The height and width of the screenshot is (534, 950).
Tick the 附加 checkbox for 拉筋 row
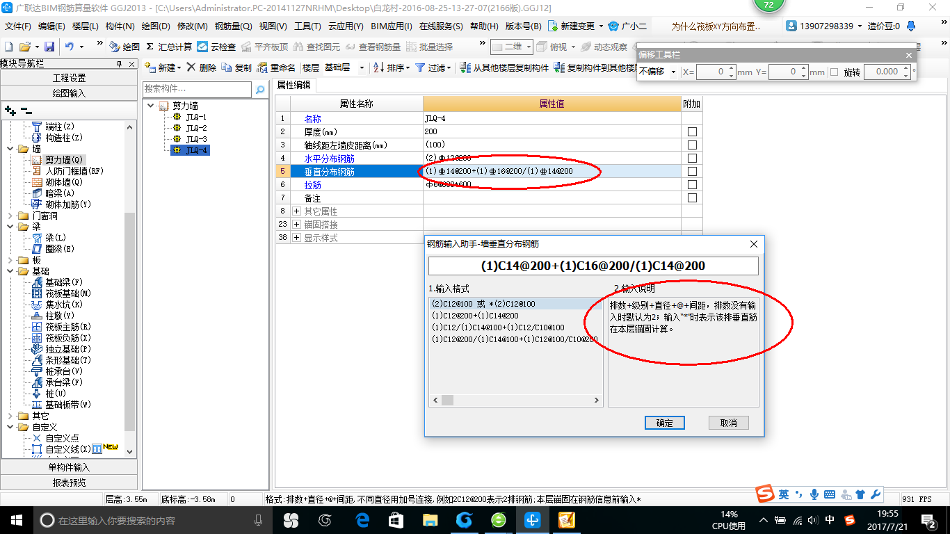692,184
